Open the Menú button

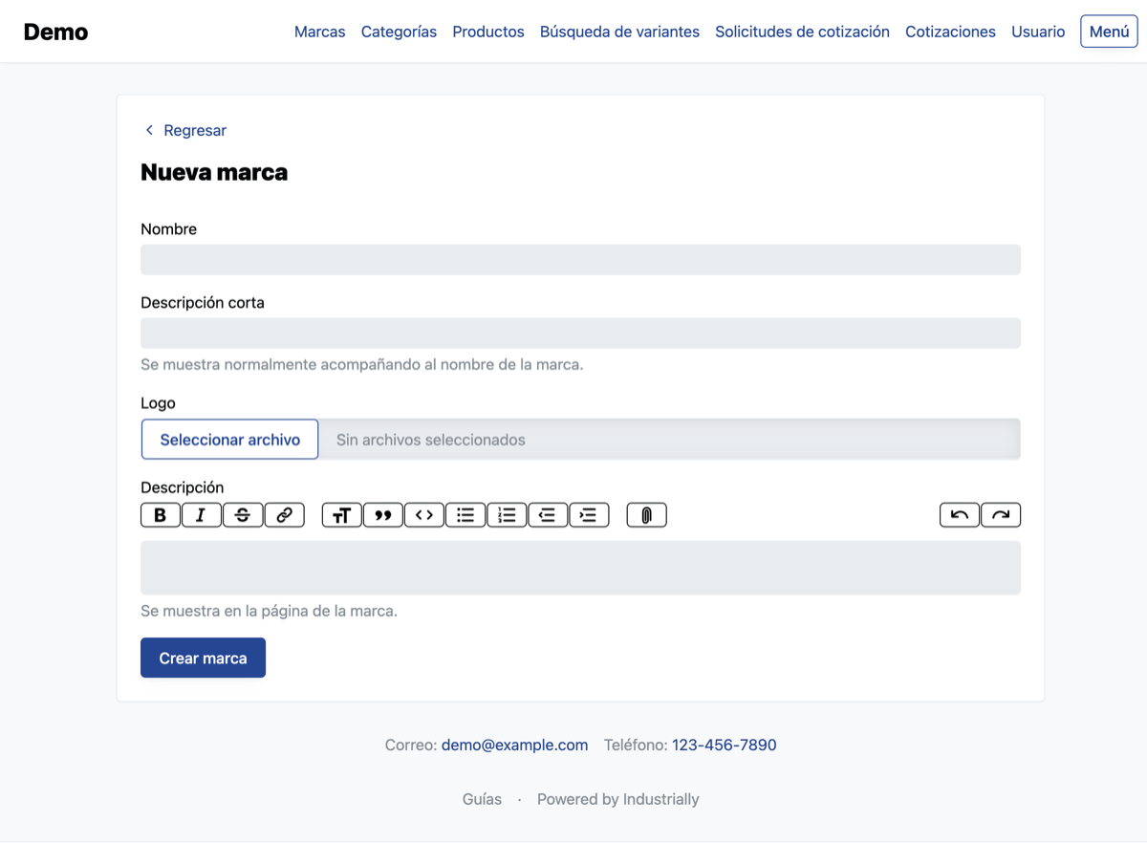tap(1108, 31)
